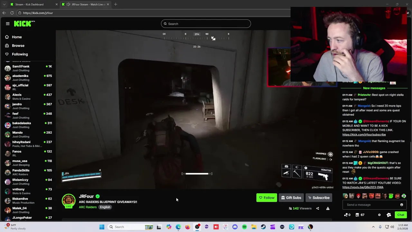Viewport: 412px width, 232px height.
Task: Open SamXFrank channel in sidebar
Action: point(28,68)
